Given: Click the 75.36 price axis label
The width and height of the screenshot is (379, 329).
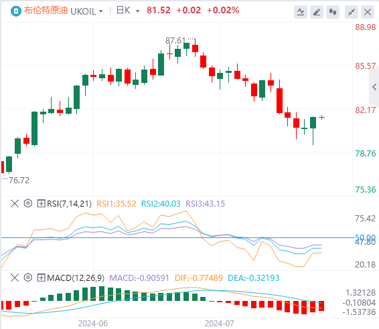Looking at the screenshot, I should tap(366, 190).
